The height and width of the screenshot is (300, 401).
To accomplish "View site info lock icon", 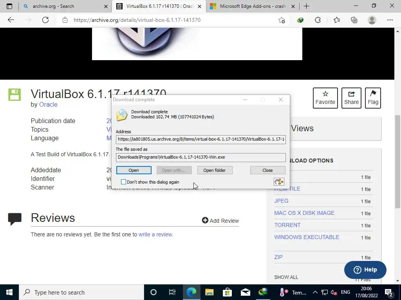I will [x=65, y=20].
